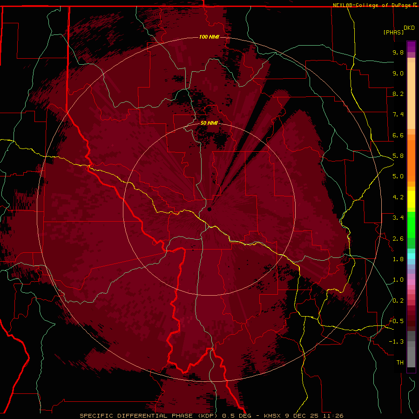Click the 8.2 legend value

398,94
